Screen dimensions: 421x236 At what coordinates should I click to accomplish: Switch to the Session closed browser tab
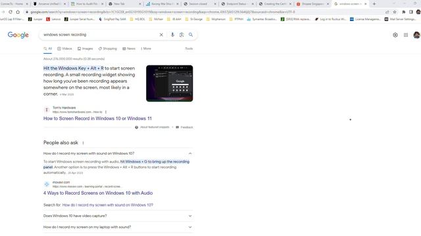click(199, 4)
